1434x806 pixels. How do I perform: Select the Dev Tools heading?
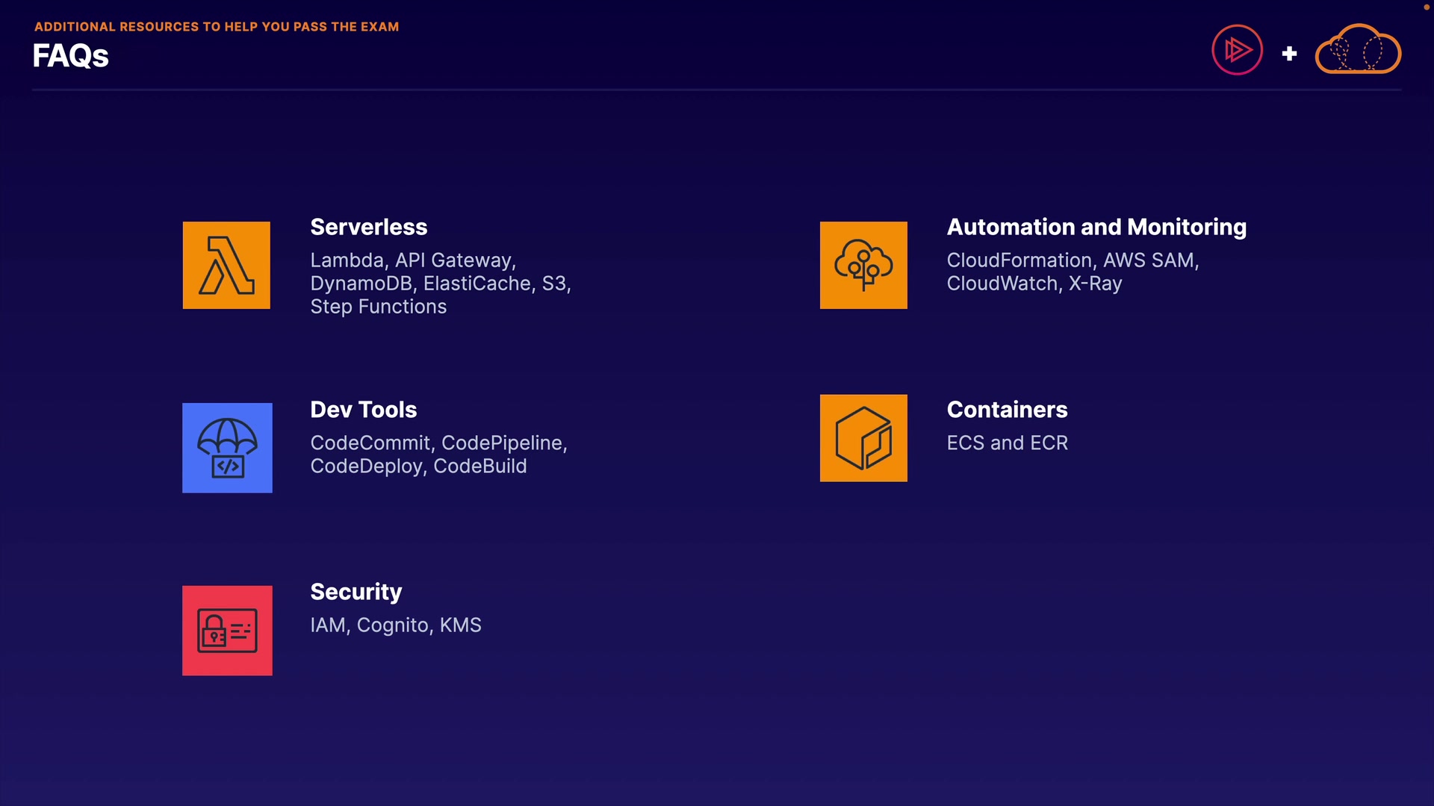click(x=363, y=410)
